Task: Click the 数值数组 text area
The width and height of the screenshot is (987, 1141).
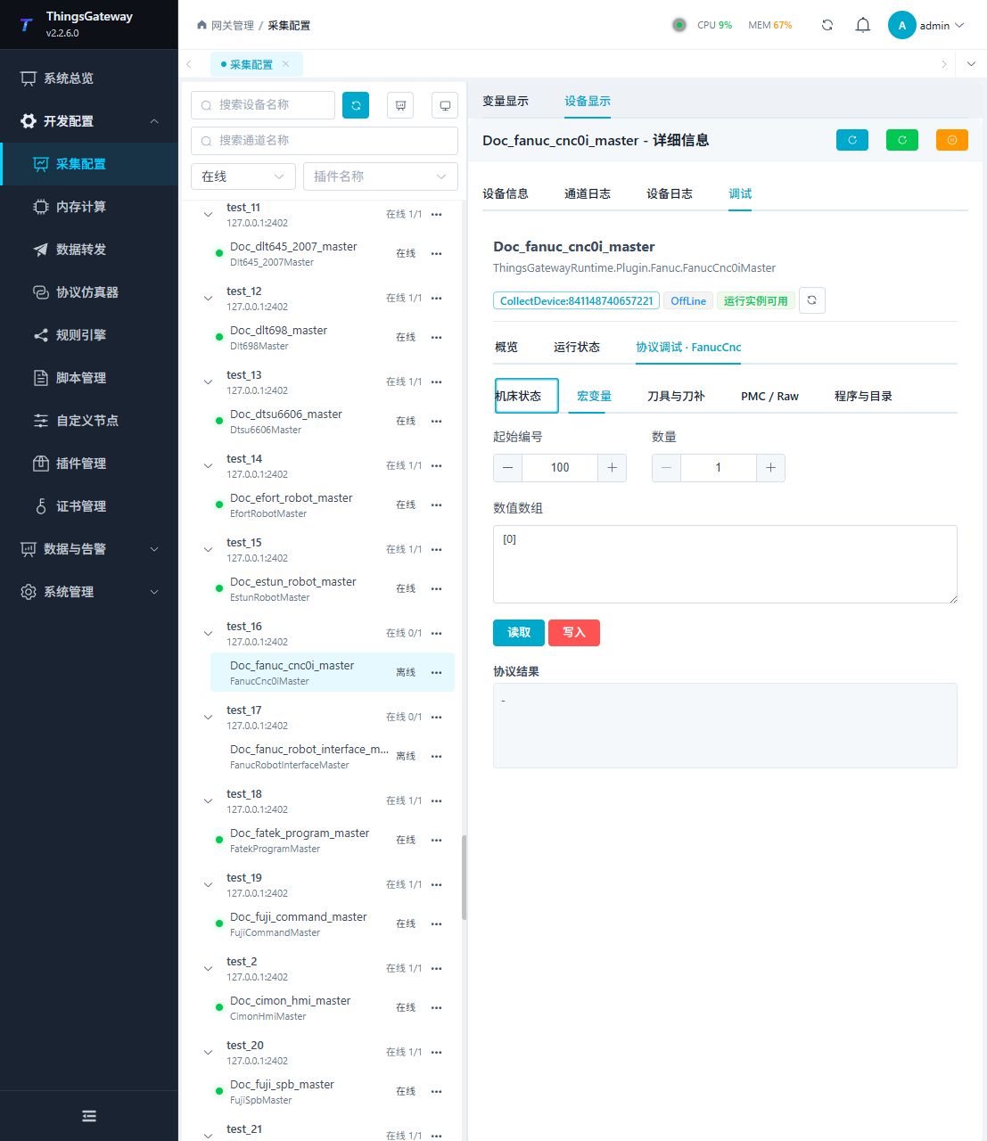Action: click(x=725, y=564)
